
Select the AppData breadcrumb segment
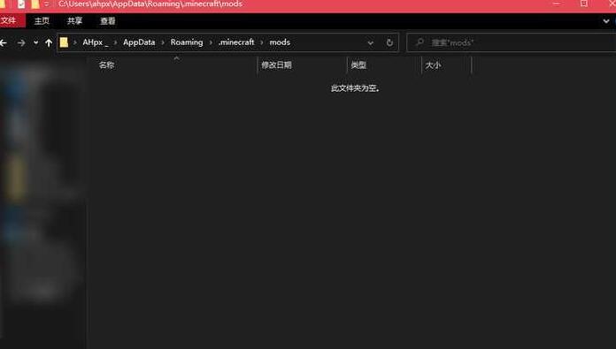139,42
